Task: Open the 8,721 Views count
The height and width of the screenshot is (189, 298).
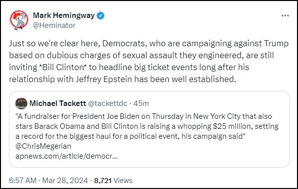Action: [113, 181]
